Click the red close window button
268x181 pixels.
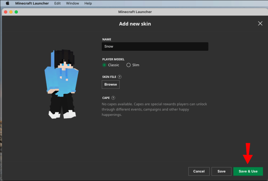tap(5, 12)
